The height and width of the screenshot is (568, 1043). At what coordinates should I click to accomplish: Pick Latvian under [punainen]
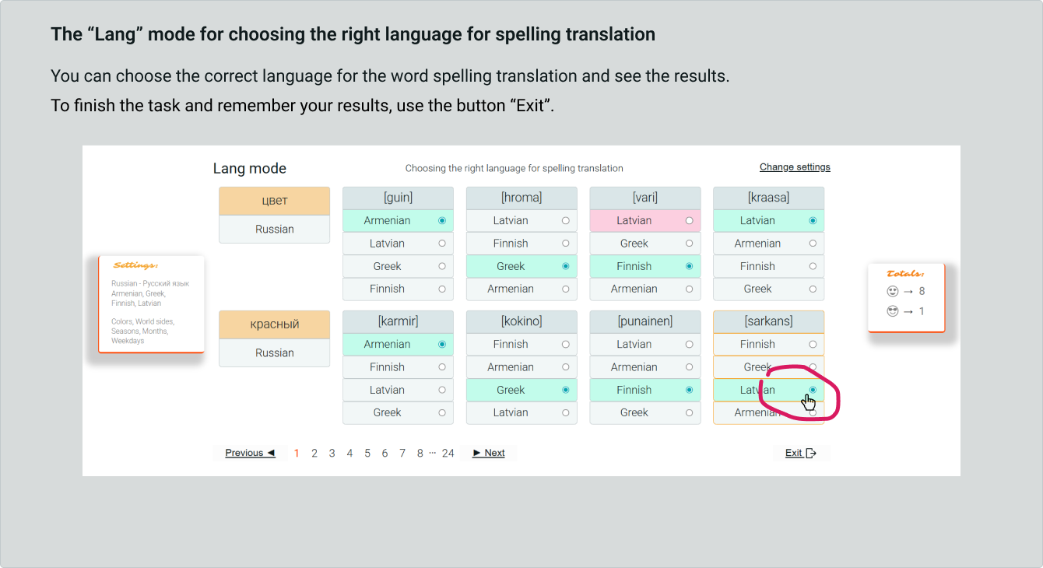[x=645, y=345]
